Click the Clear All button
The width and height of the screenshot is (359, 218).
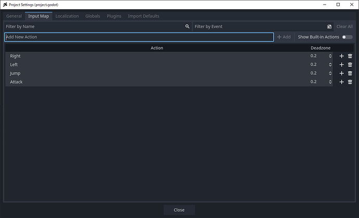coord(344,26)
